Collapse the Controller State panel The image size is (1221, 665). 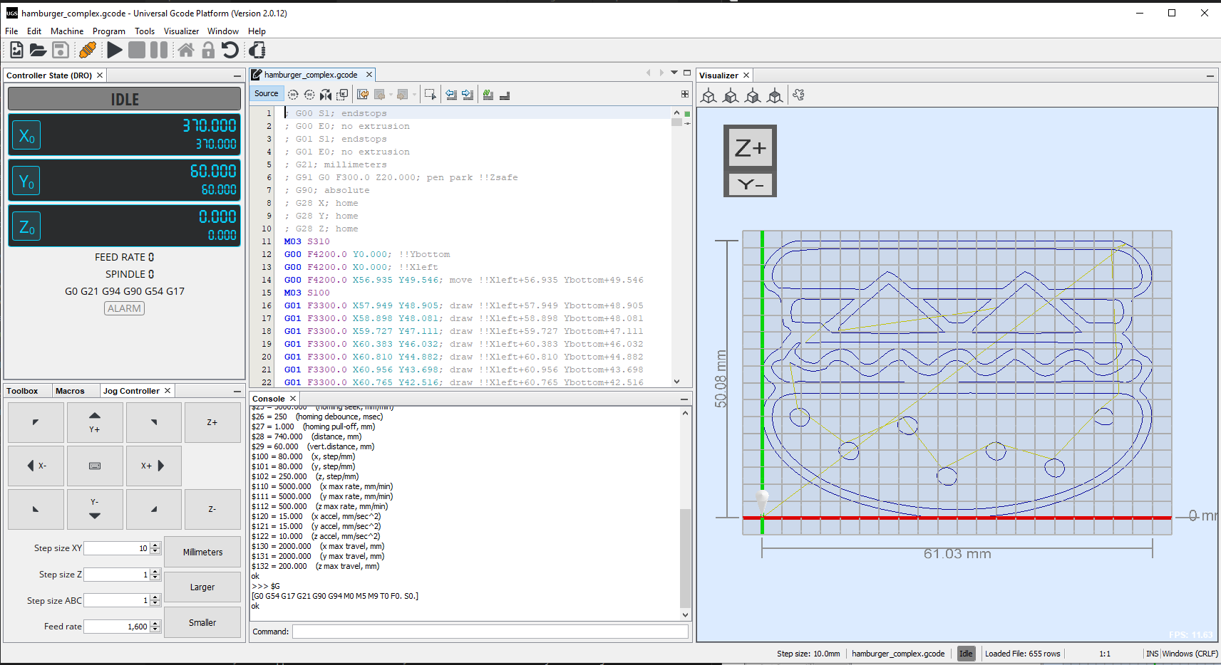point(237,74)
